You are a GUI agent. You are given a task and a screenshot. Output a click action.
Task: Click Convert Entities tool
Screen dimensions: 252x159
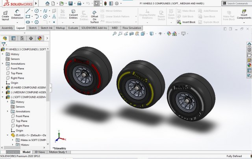[x=73, y=14]
